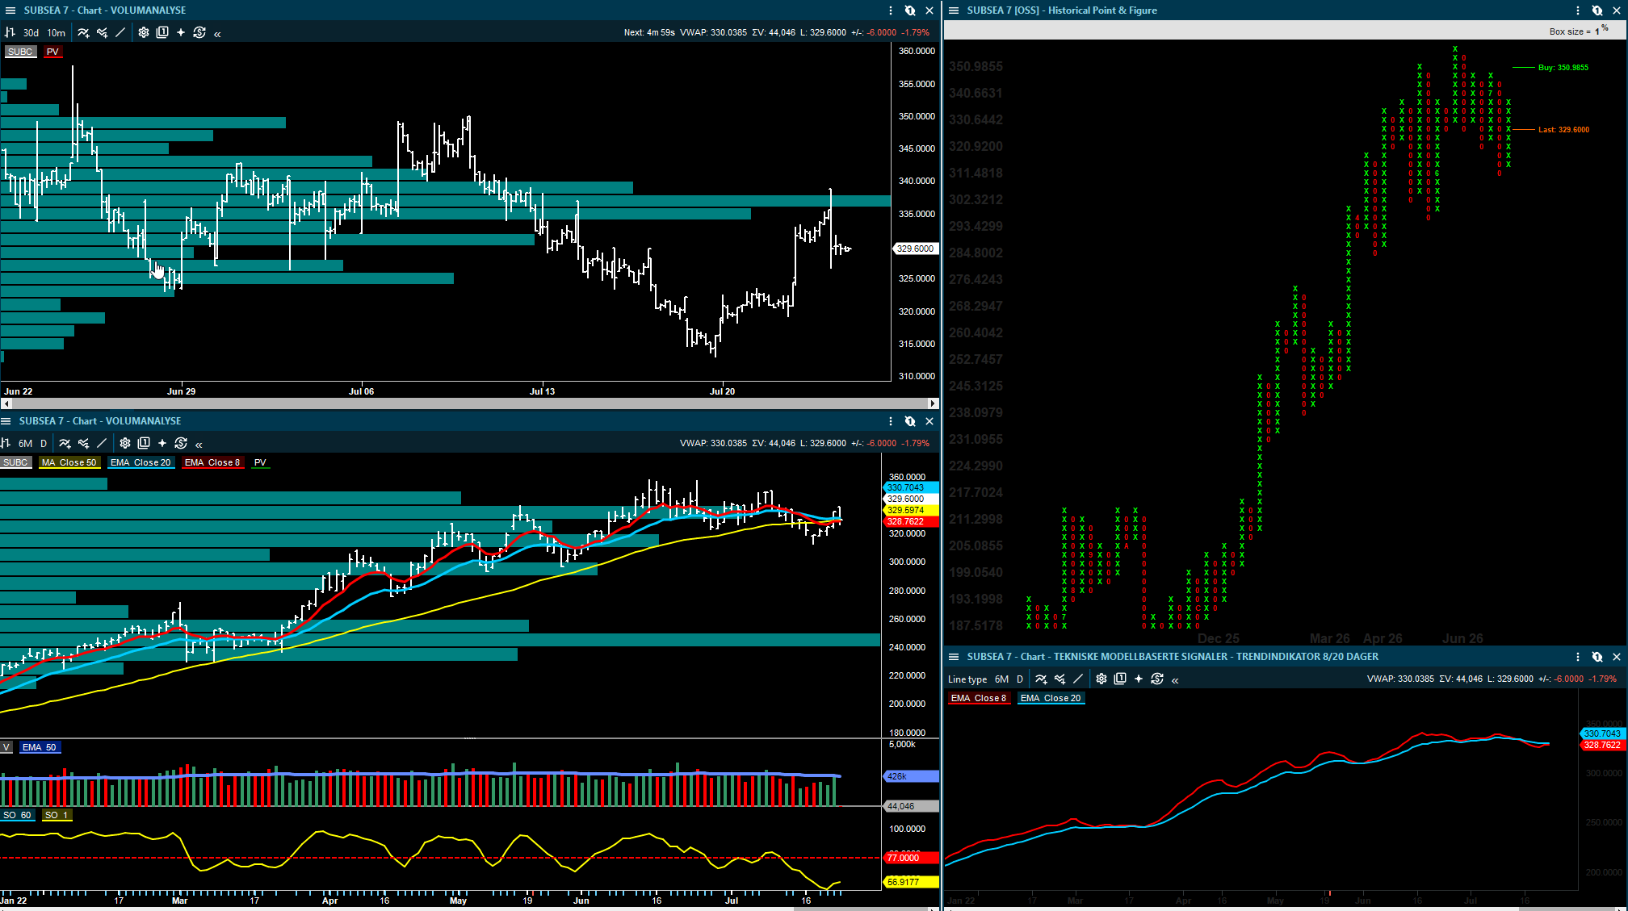The height and width of the screenshot is (911, 1628).
Task: Add a comparison instrument in the 30d intraday chart
Action: pos(102,32)
